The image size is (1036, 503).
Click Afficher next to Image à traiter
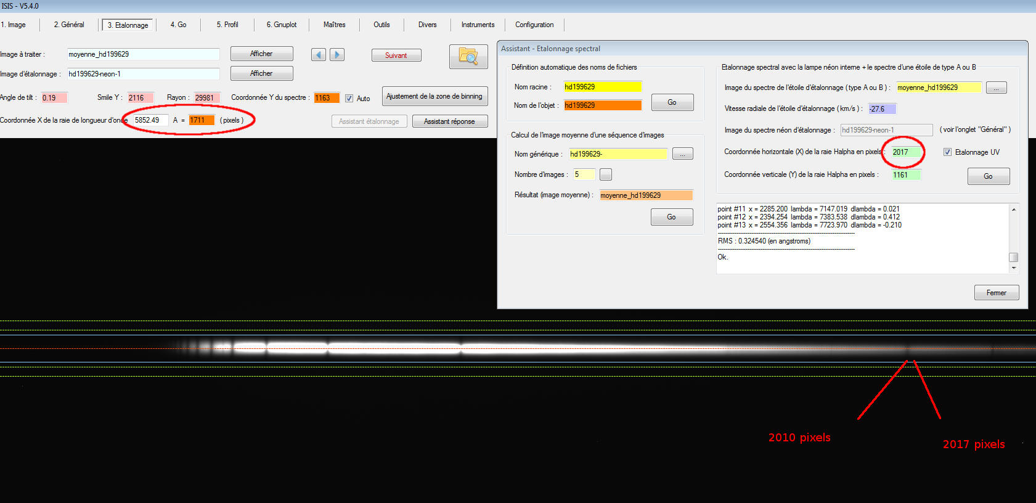click(261, 54)
